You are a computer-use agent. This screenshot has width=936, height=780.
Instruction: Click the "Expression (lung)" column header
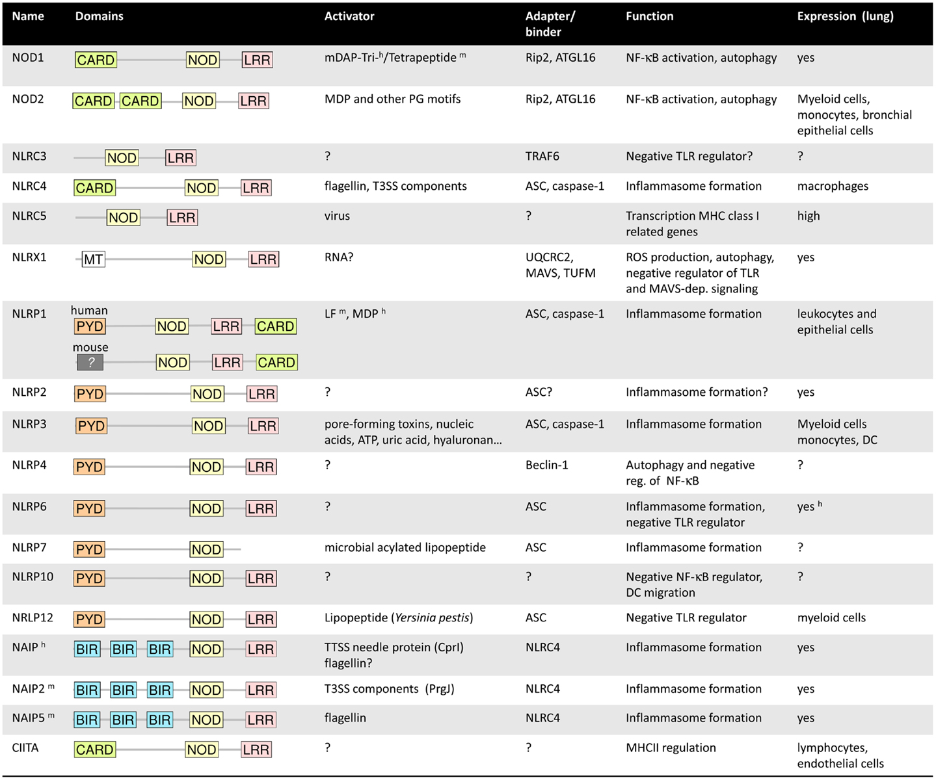click(845, 16)
